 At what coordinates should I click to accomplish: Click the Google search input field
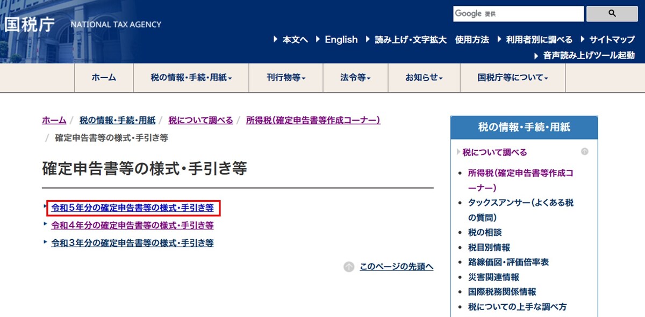tap(518, 14)
